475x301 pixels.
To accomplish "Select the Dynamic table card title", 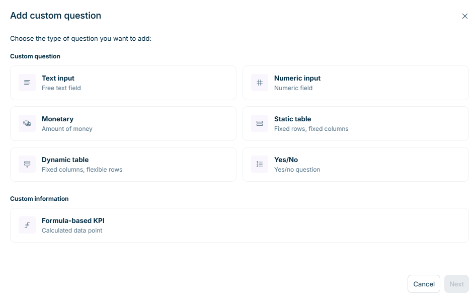I will [65, 160].
